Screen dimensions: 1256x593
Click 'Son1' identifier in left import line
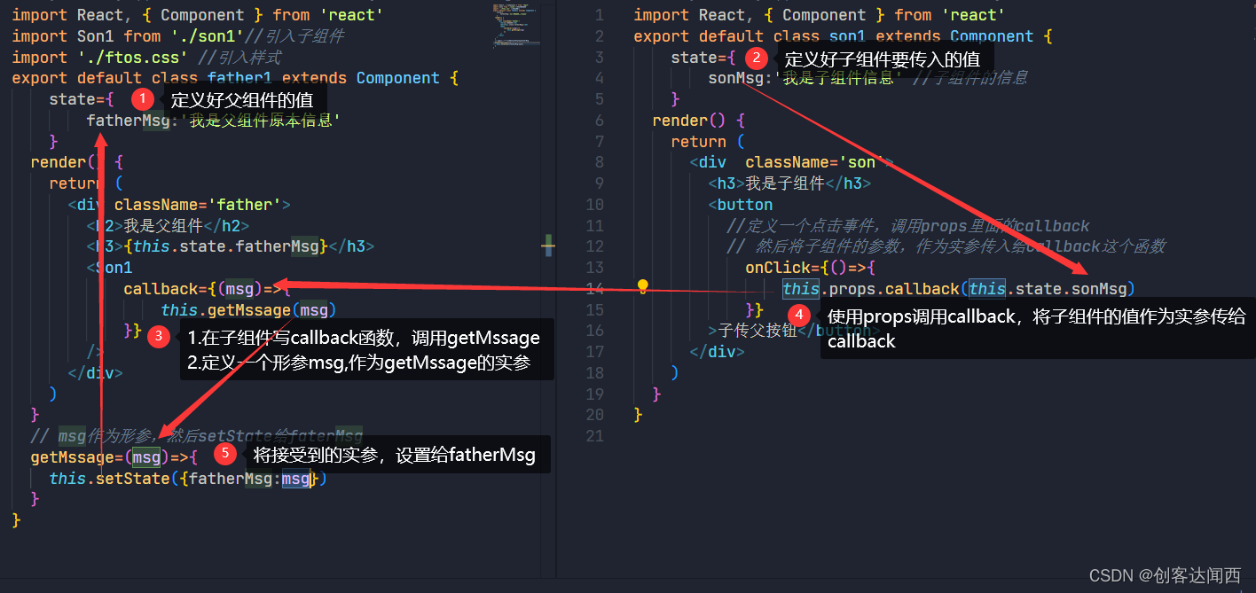[x=95, y=36]
